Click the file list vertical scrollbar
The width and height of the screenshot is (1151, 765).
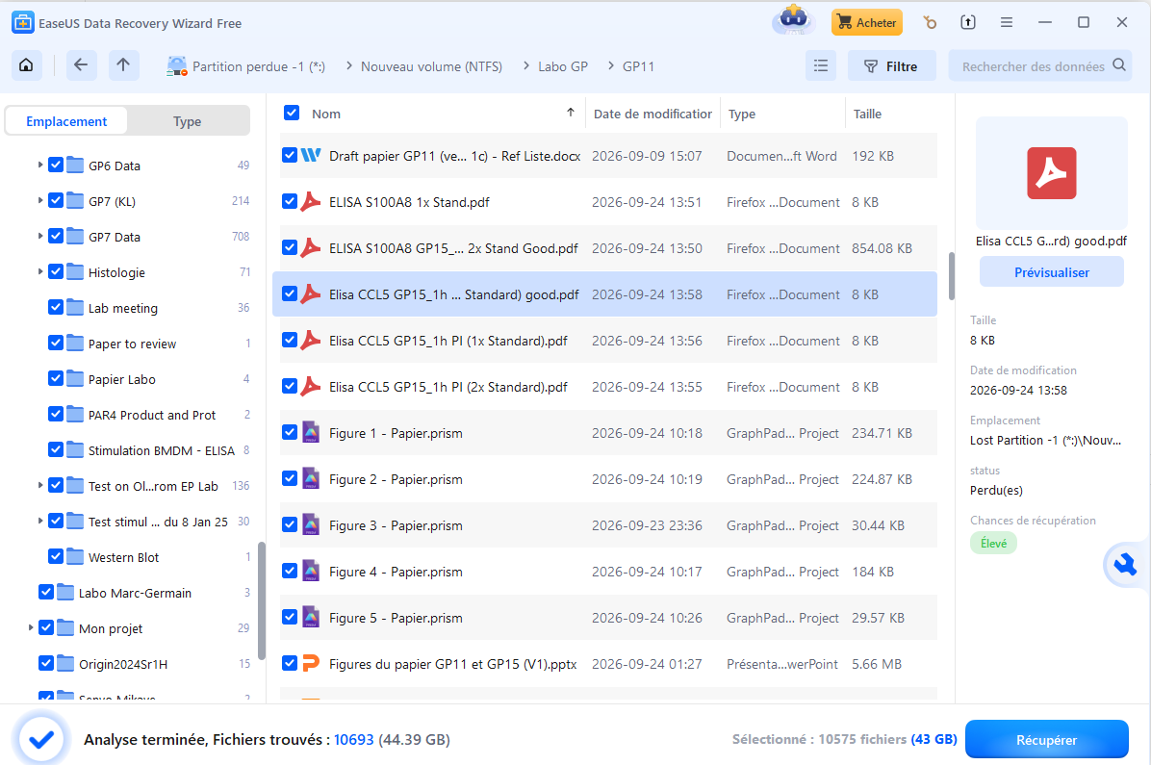[952, 276]
